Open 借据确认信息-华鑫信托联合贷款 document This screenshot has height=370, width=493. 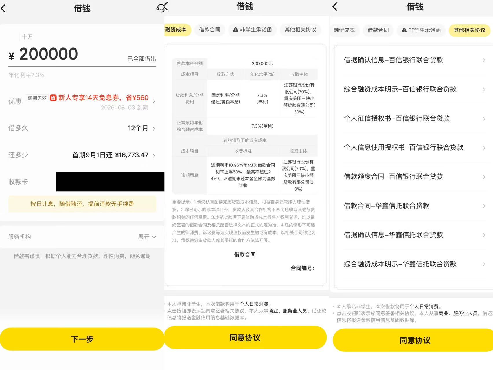(x=414, y=235)
